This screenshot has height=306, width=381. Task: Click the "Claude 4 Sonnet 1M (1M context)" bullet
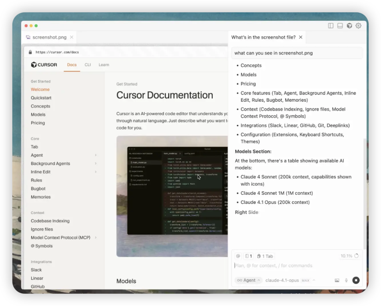coord(277,193)
